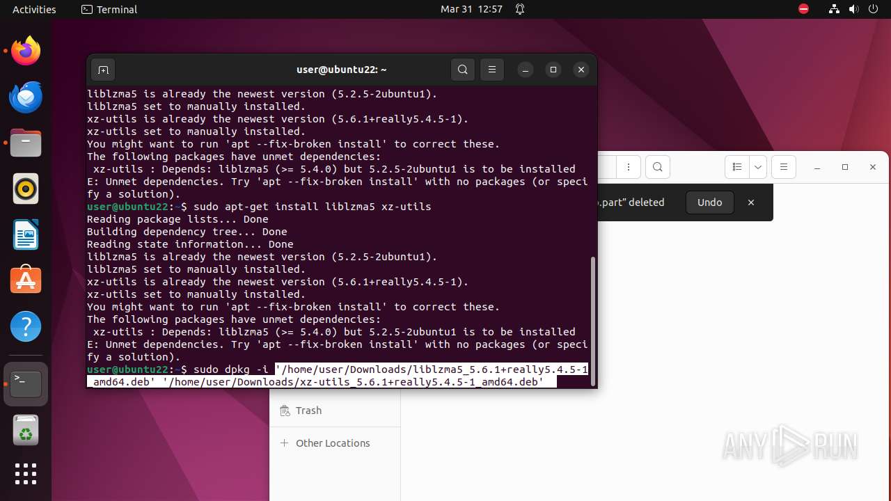Launch Thunderbird Mail from the dock

pyautogui.click(x=26, y=97)
